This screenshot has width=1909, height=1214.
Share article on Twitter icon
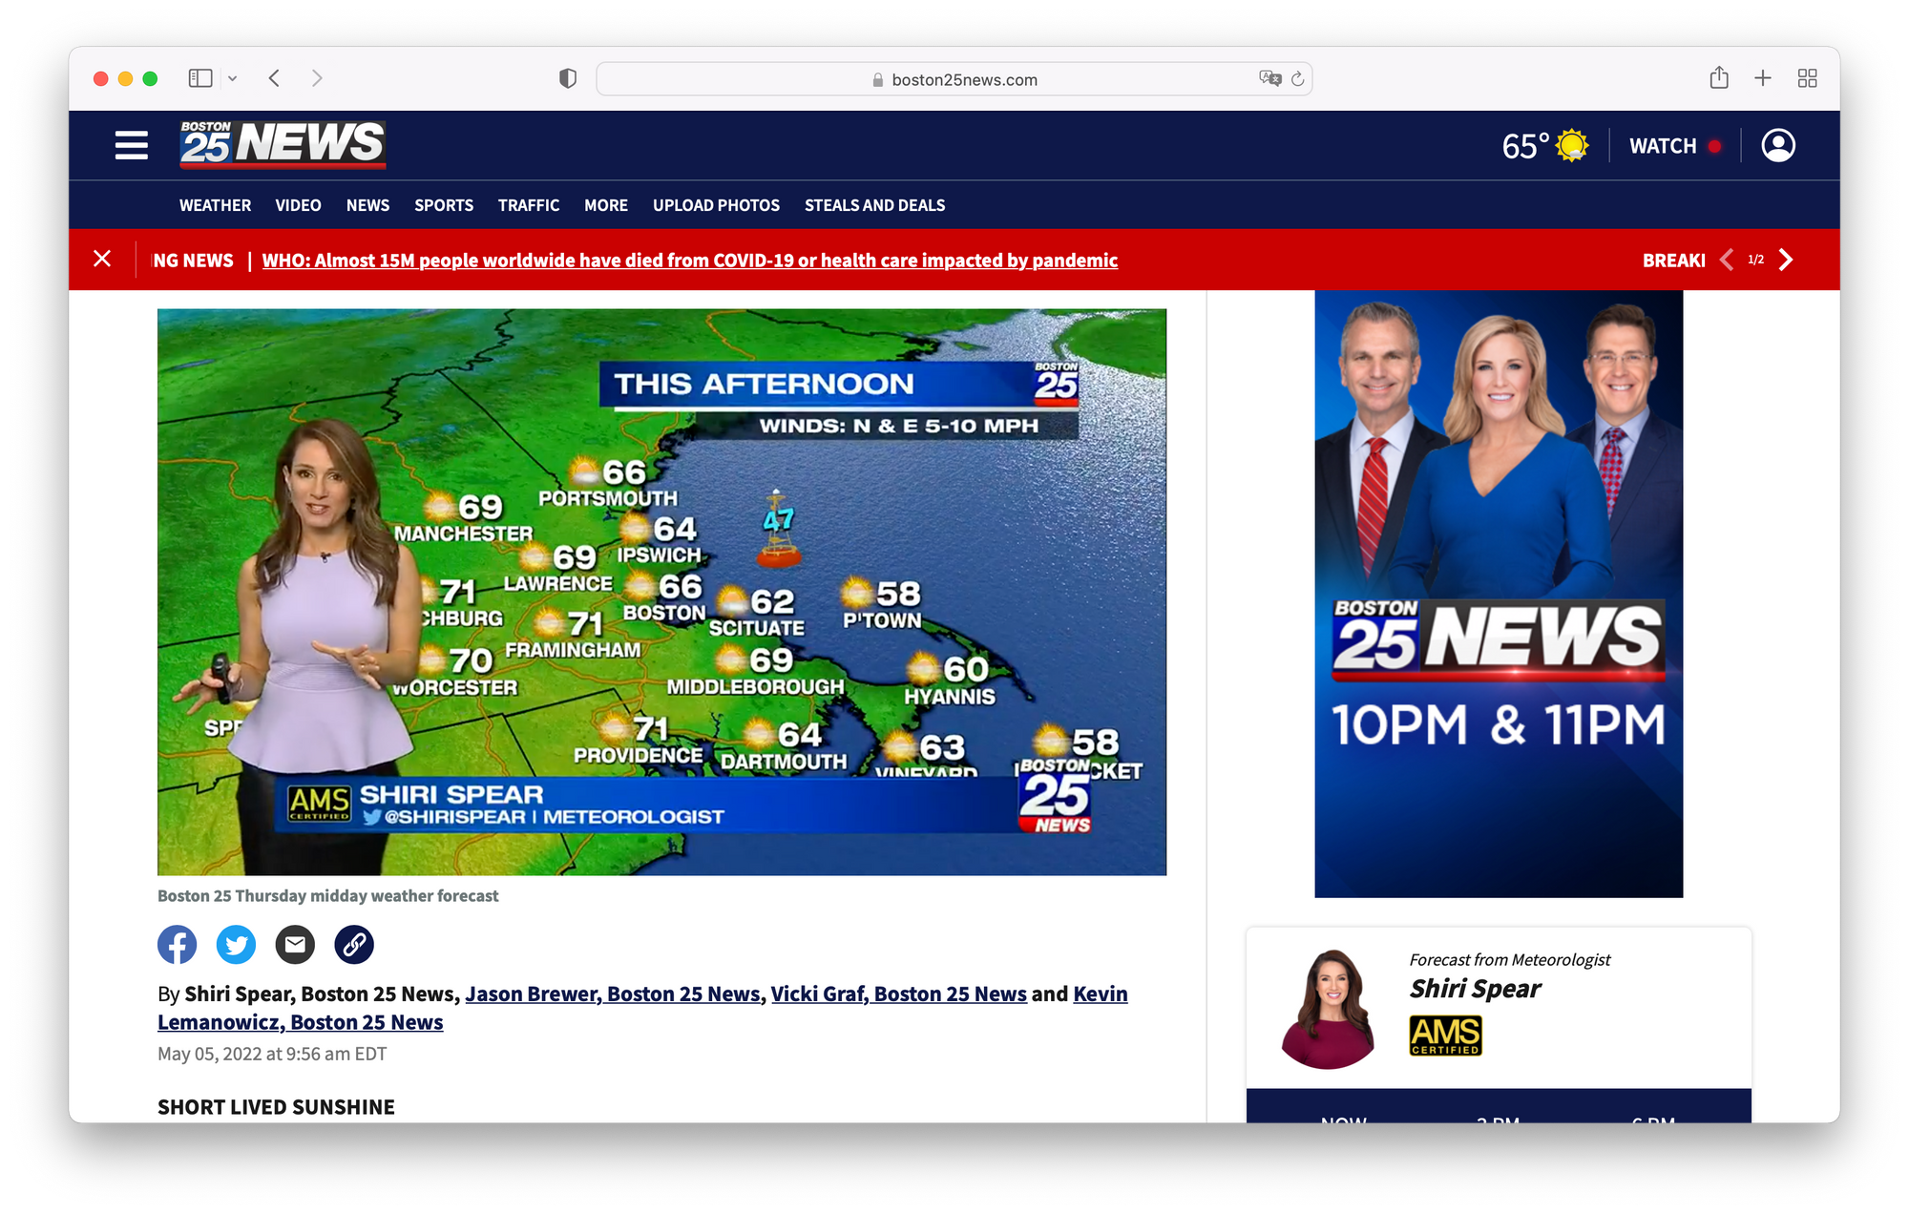point(236,945)
